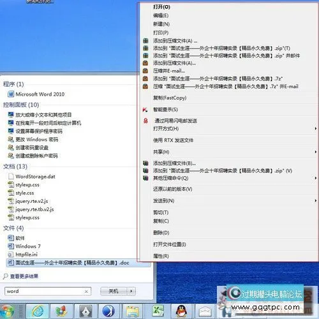
Task: Select 压缩 ….7z" 并E-mail entry
Action: coord(226,86)
